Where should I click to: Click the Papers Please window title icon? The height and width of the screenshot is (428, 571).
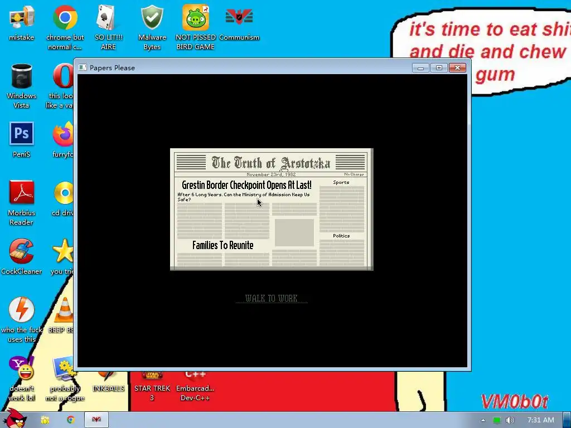tap(83, 67)
